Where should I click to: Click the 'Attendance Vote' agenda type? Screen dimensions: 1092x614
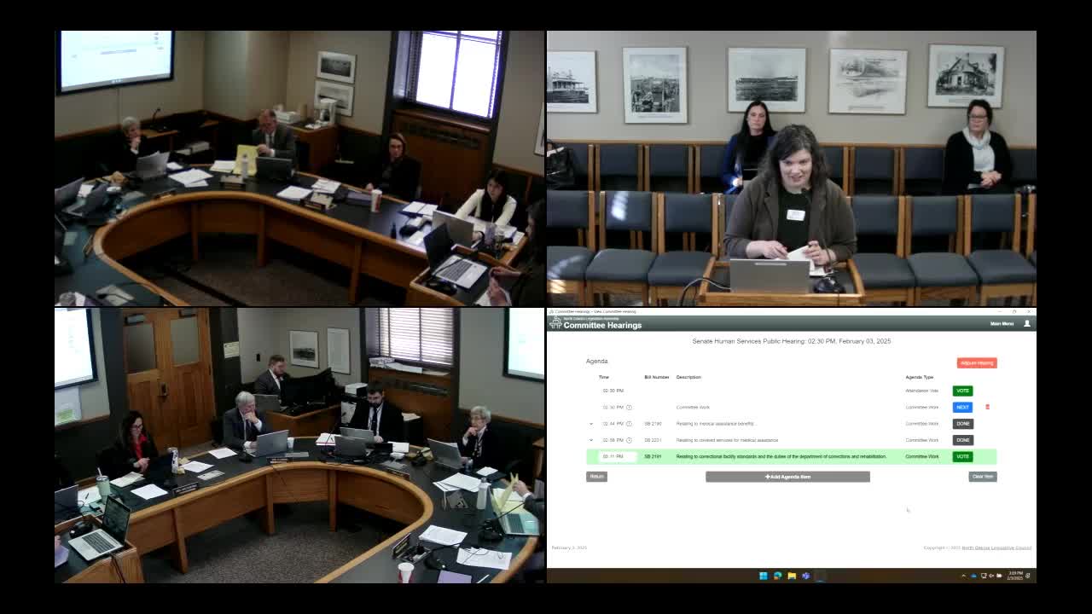coord(921,391)
